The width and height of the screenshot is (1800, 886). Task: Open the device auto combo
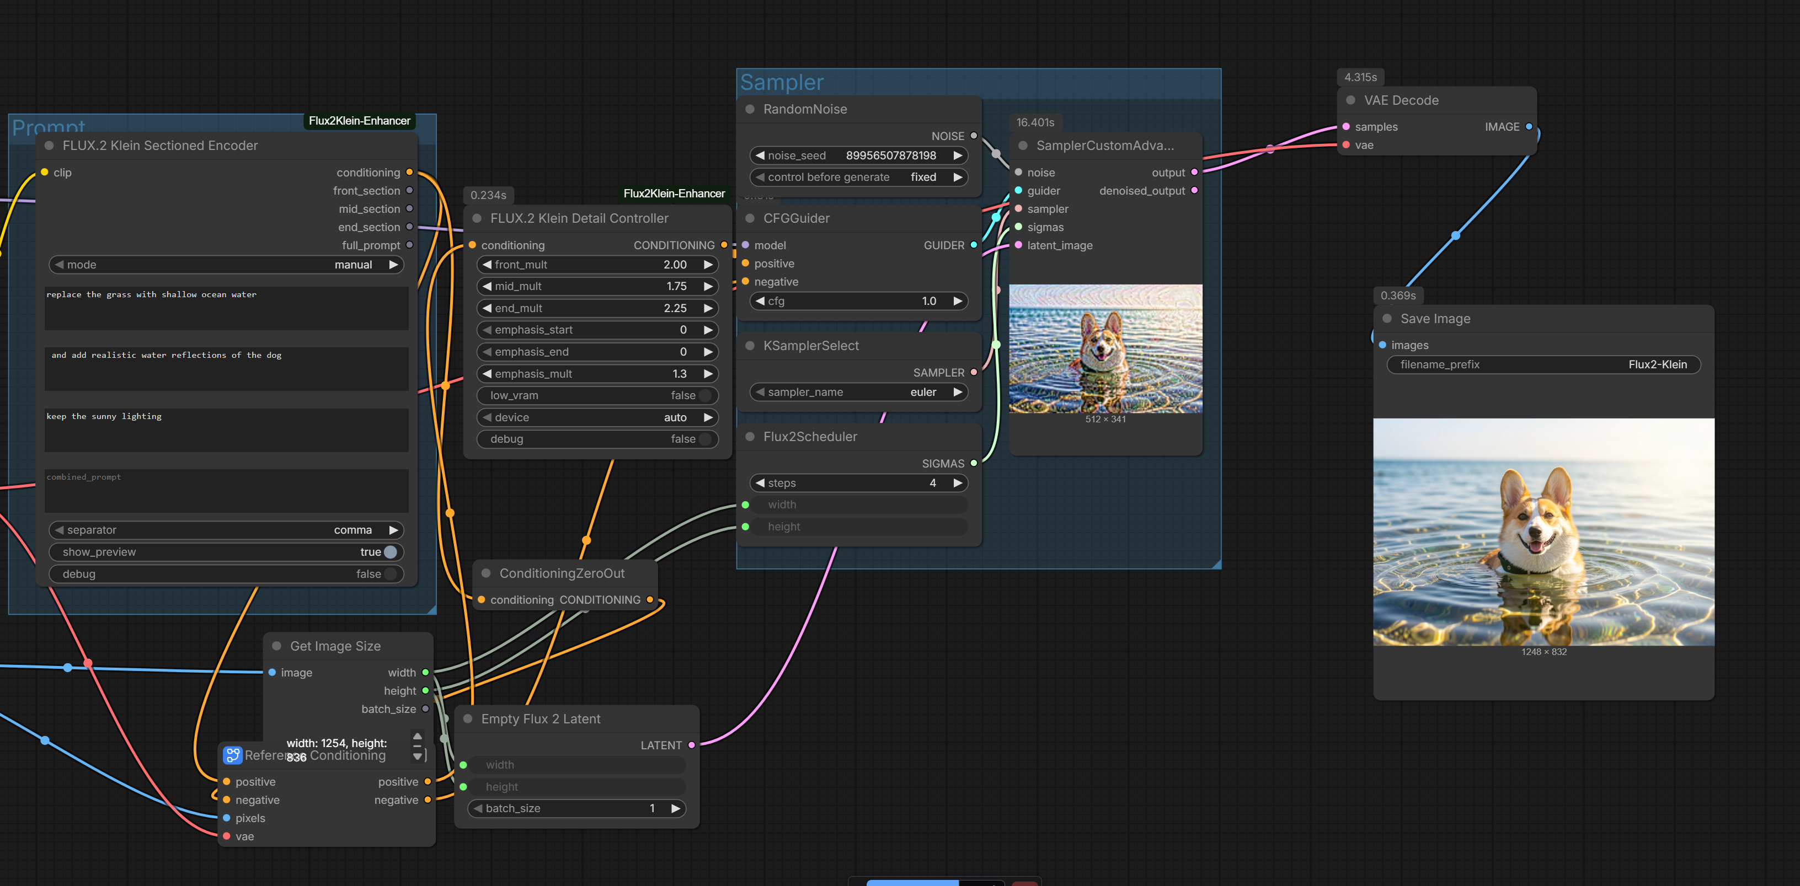[597, 417]
